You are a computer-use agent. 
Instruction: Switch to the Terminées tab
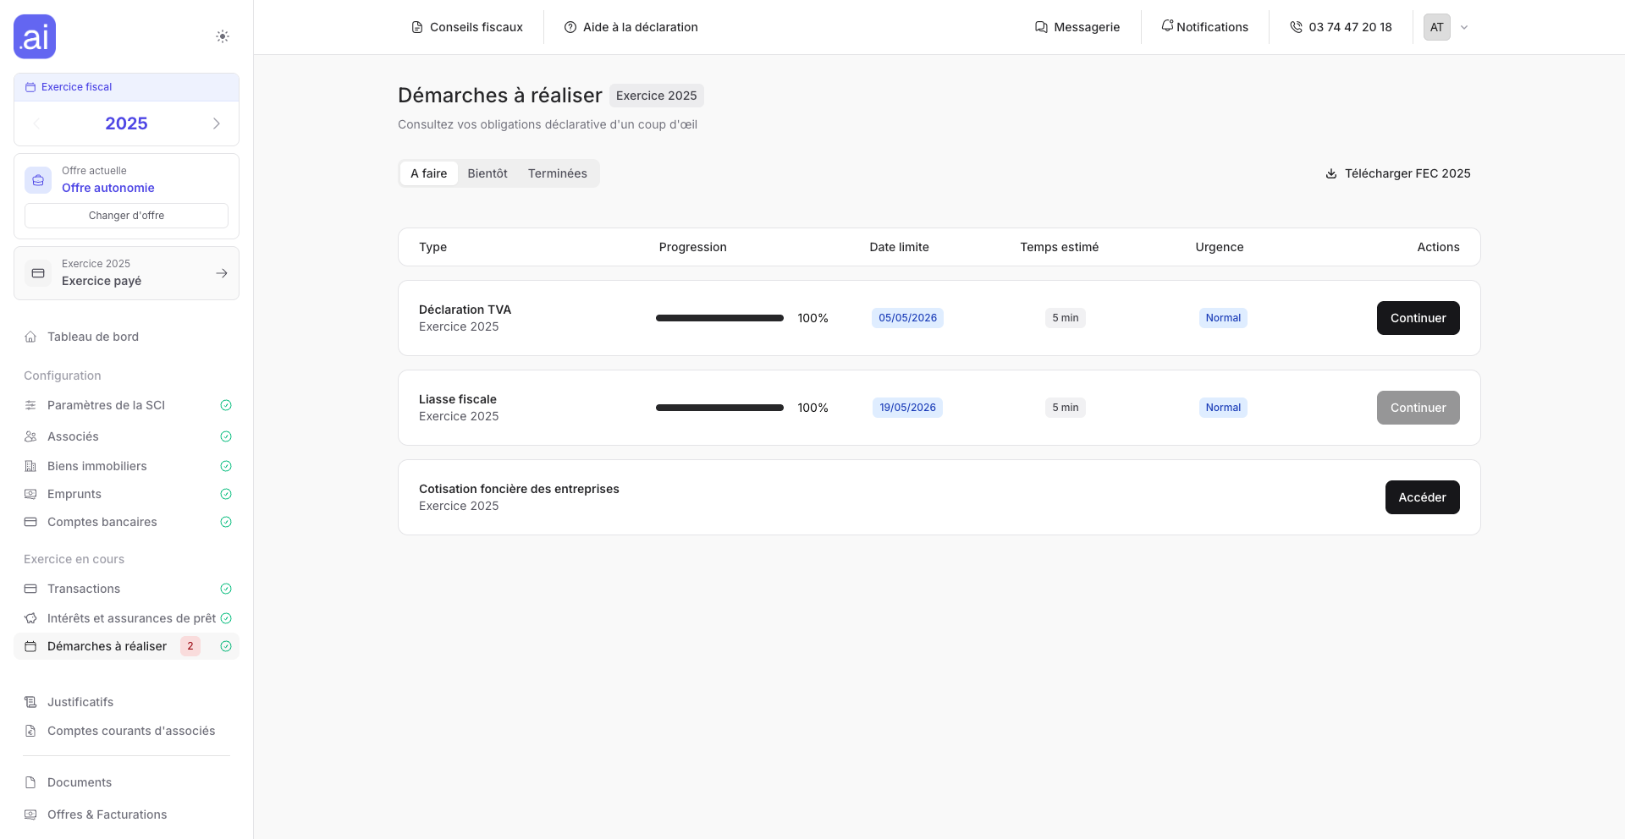[x=557, y=173]
